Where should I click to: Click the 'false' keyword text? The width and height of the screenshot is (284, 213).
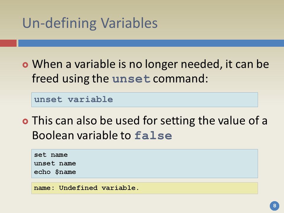pyautogui.click(x=153, y=136)
